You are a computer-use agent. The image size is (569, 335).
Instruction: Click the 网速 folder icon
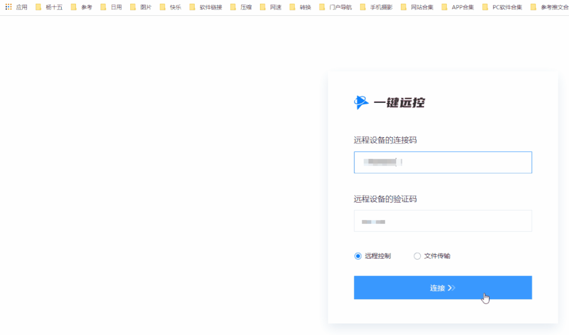coord(262,6)
